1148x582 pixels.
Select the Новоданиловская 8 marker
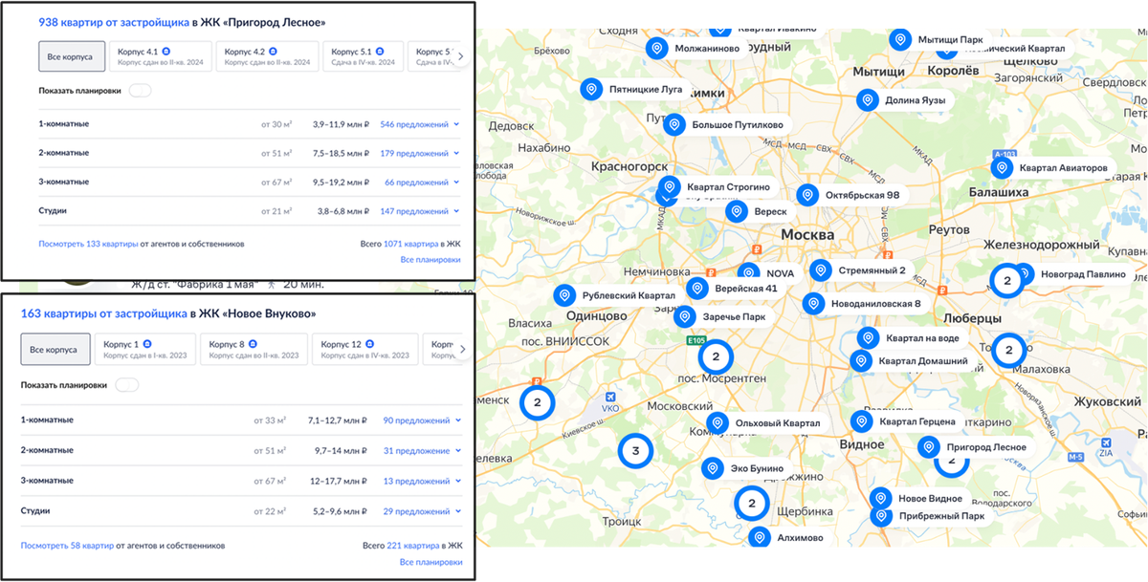813,304
